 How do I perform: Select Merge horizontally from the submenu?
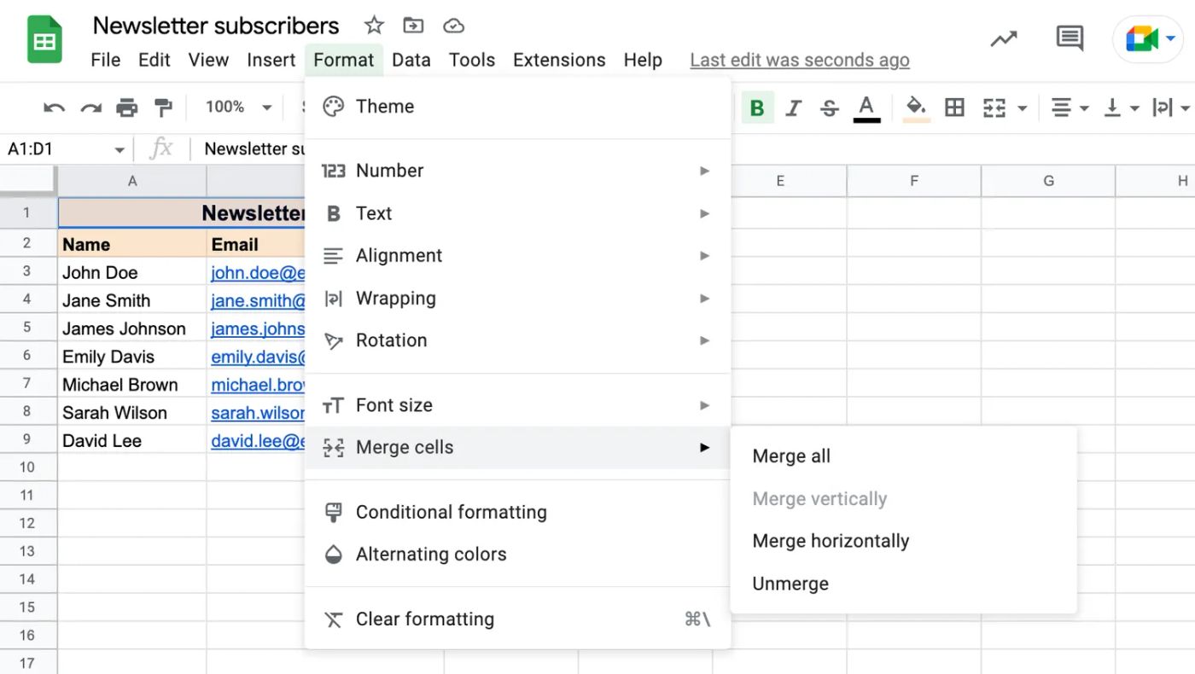pyautogui.click(x=830, y=540)
